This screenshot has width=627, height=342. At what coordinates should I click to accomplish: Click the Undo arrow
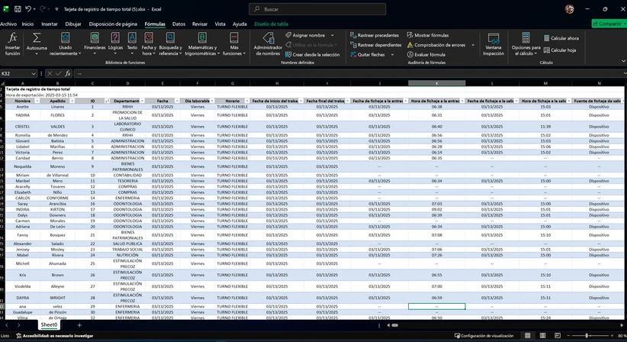tap(28, 9)
